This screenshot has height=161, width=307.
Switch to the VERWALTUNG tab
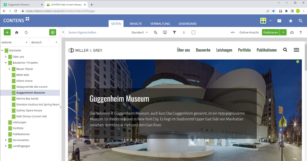[x=160, y=24]
